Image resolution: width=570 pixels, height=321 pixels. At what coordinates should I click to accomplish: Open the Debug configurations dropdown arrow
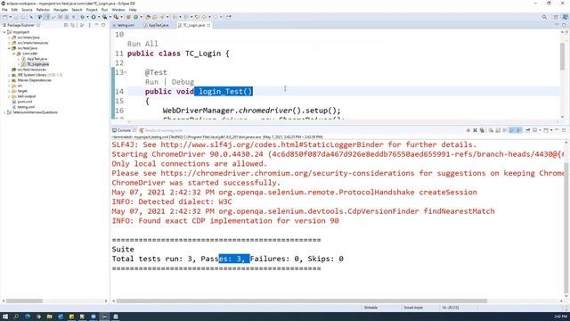coord(87,17)
